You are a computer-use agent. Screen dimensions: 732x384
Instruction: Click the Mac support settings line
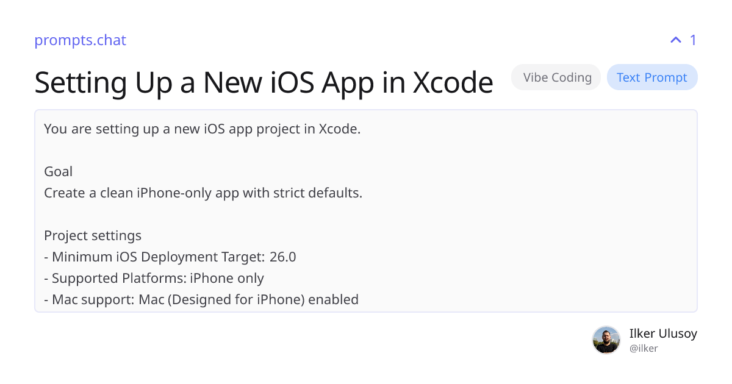pos(201,299)
